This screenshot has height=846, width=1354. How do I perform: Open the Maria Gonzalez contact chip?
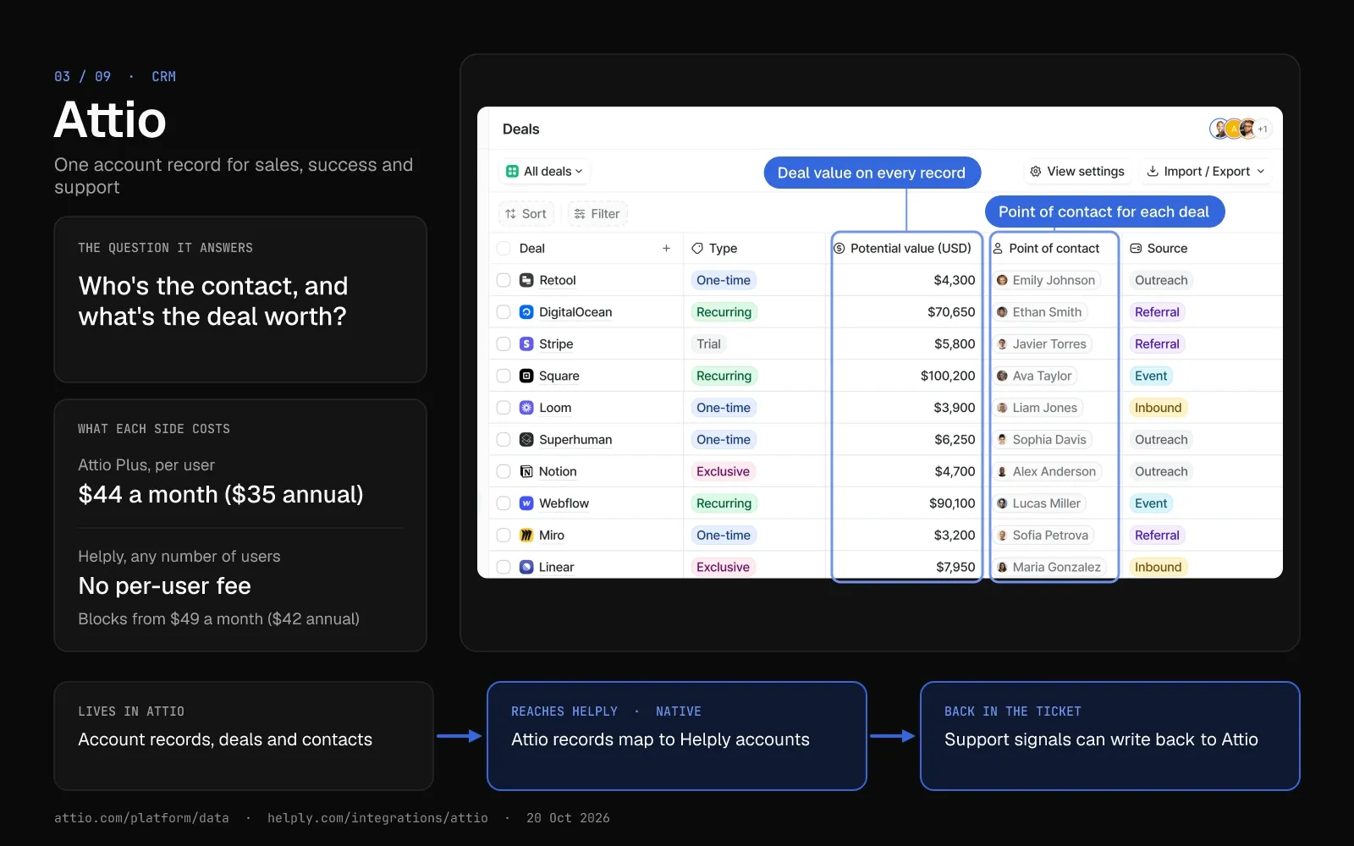1049,567
